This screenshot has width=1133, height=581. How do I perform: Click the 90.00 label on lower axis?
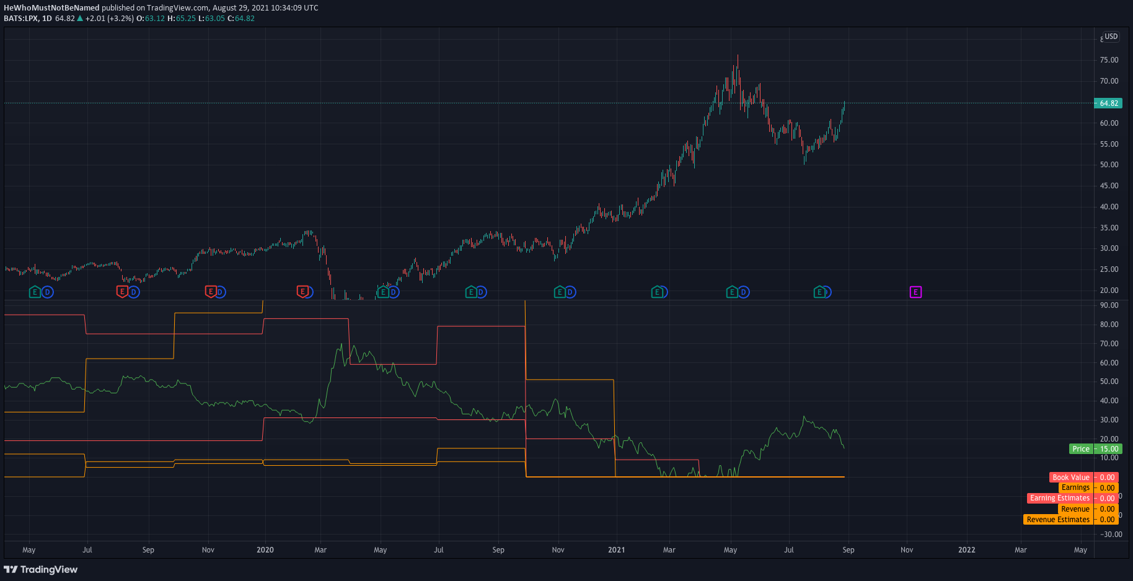tap(1109, 305)
